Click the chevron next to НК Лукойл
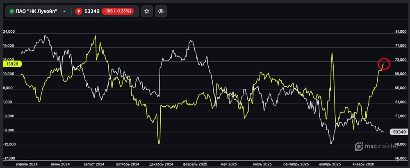Screen dimensions: 410x168 (64, 11)
